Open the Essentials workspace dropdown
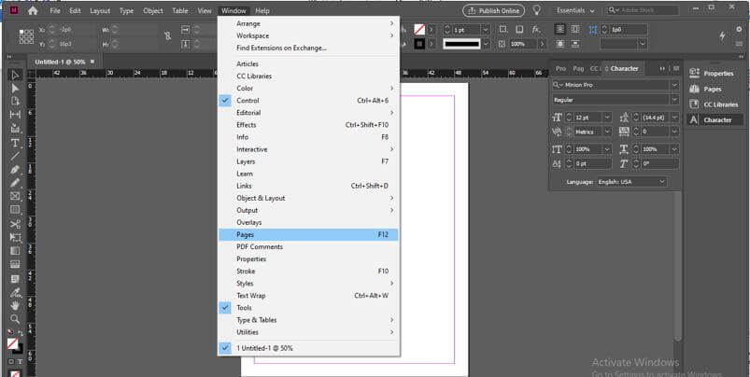This screenshot has width=750, height=377. tap(576, 10)
